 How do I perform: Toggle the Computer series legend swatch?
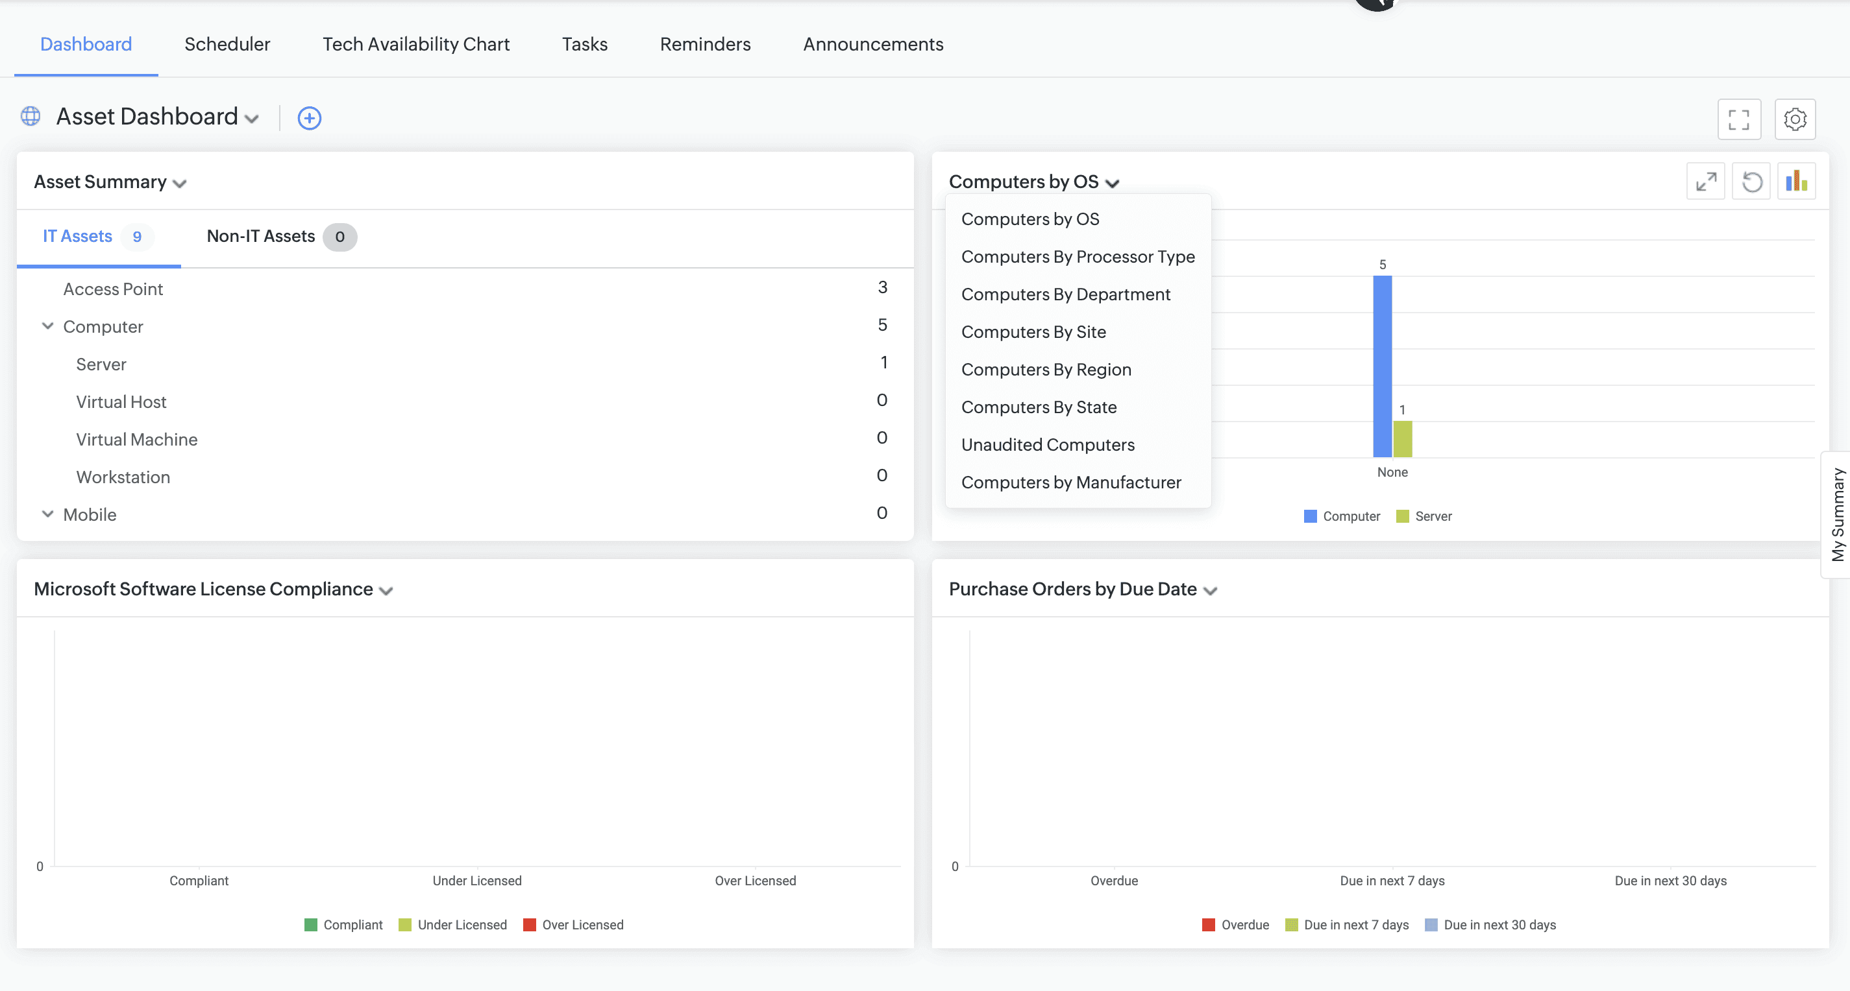pos(1310,516)
